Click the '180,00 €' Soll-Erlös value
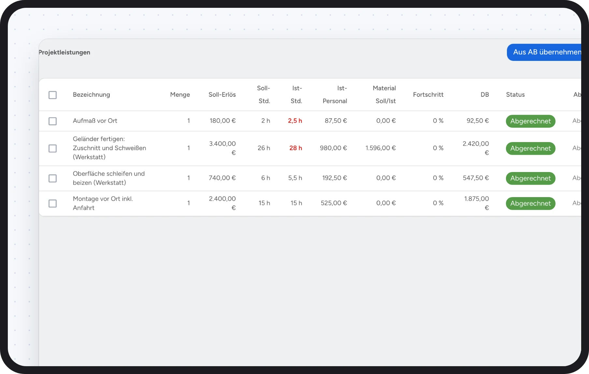Viewport: 589px width, 374px height. tap(223, 121)
